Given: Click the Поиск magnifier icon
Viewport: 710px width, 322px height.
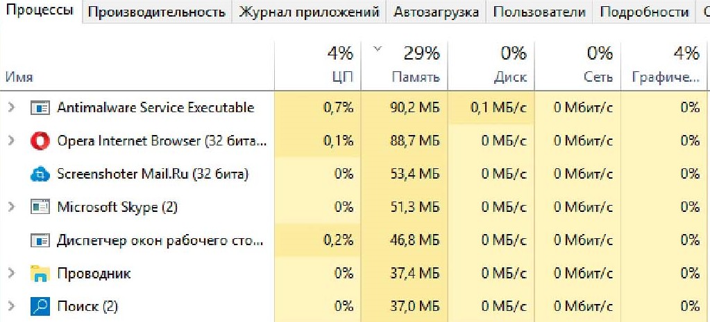Looking at the screenshot, I should pyautogui.click(x=41, y=306).
